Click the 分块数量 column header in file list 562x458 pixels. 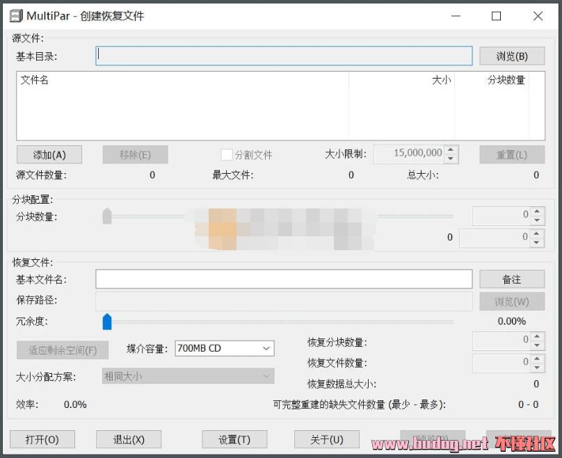(506, 80)
